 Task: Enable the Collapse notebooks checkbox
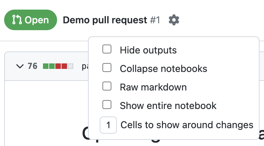pos(107,68)
